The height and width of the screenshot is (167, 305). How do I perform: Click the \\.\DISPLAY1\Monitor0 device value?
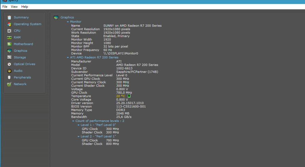pos(121,53)
